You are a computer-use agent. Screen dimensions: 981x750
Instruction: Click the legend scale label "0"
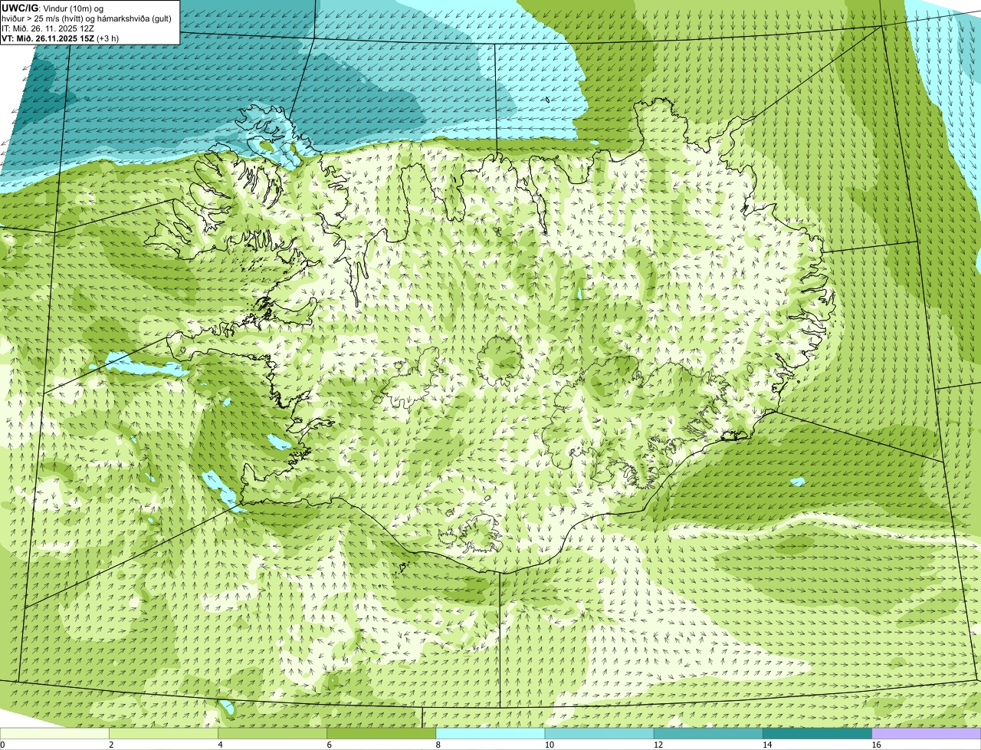[x=2, y=745]
